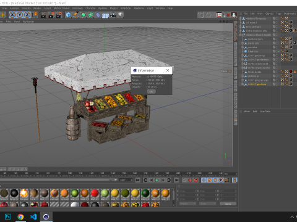Open the Render menu
297x222 pixels.
37,8
